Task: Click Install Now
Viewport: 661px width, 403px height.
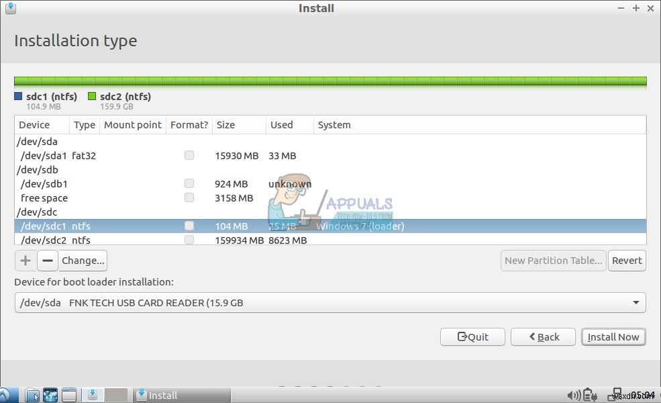Action: [613, 337]
